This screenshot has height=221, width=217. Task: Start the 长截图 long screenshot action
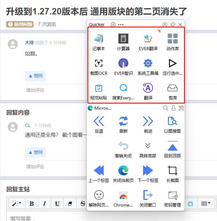point(173,174)
